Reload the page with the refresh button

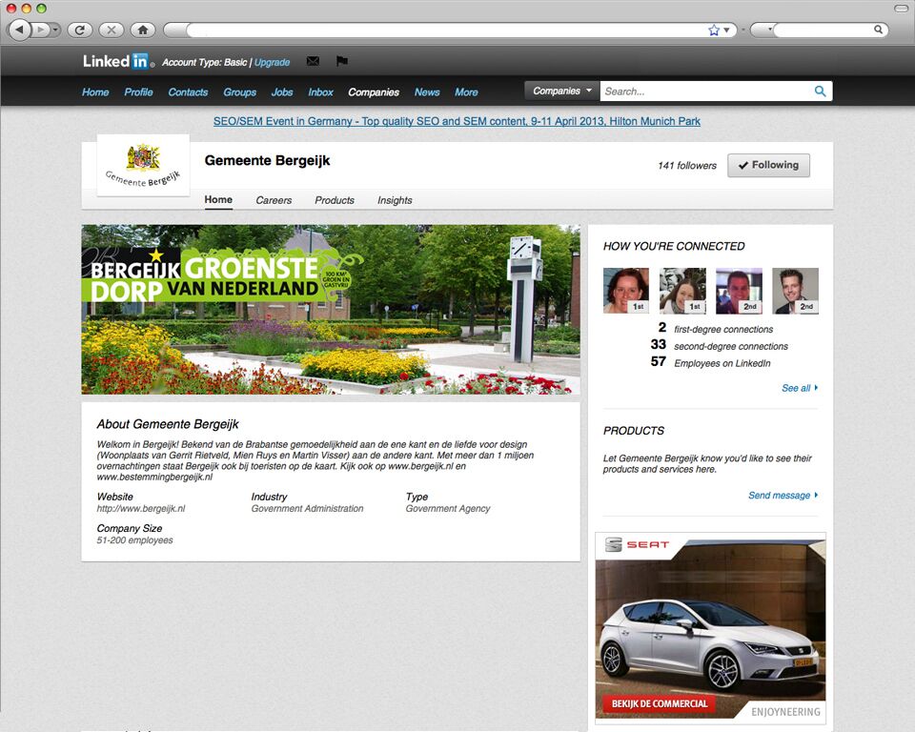point(79,30)
